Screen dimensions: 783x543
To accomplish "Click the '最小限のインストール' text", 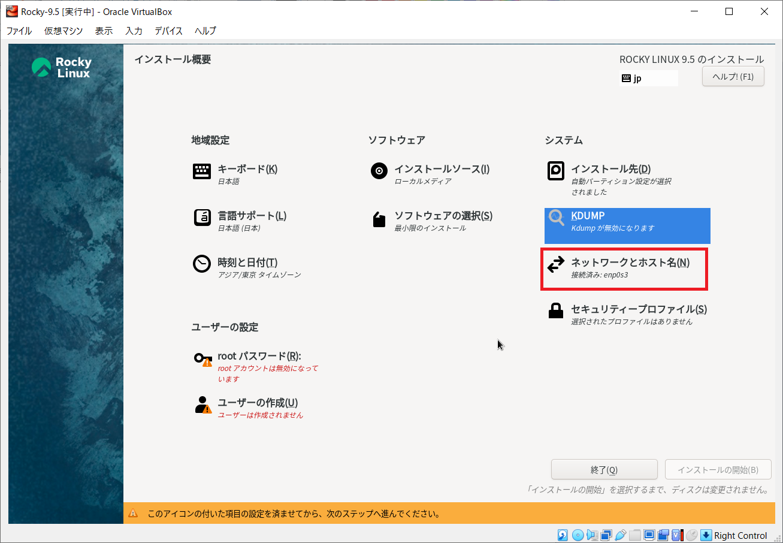I will (430, 228).
